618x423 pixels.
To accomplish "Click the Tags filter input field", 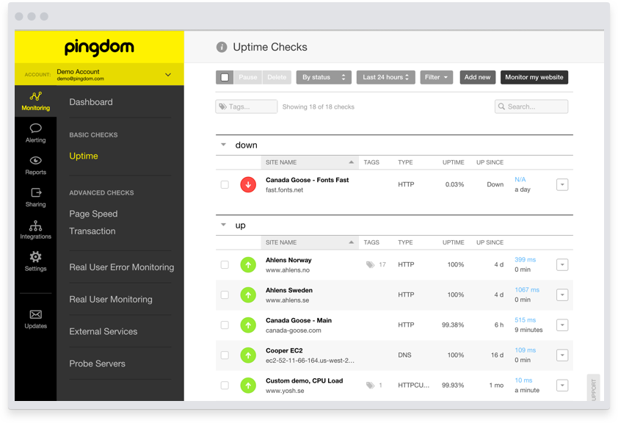I will click(247, 106).
